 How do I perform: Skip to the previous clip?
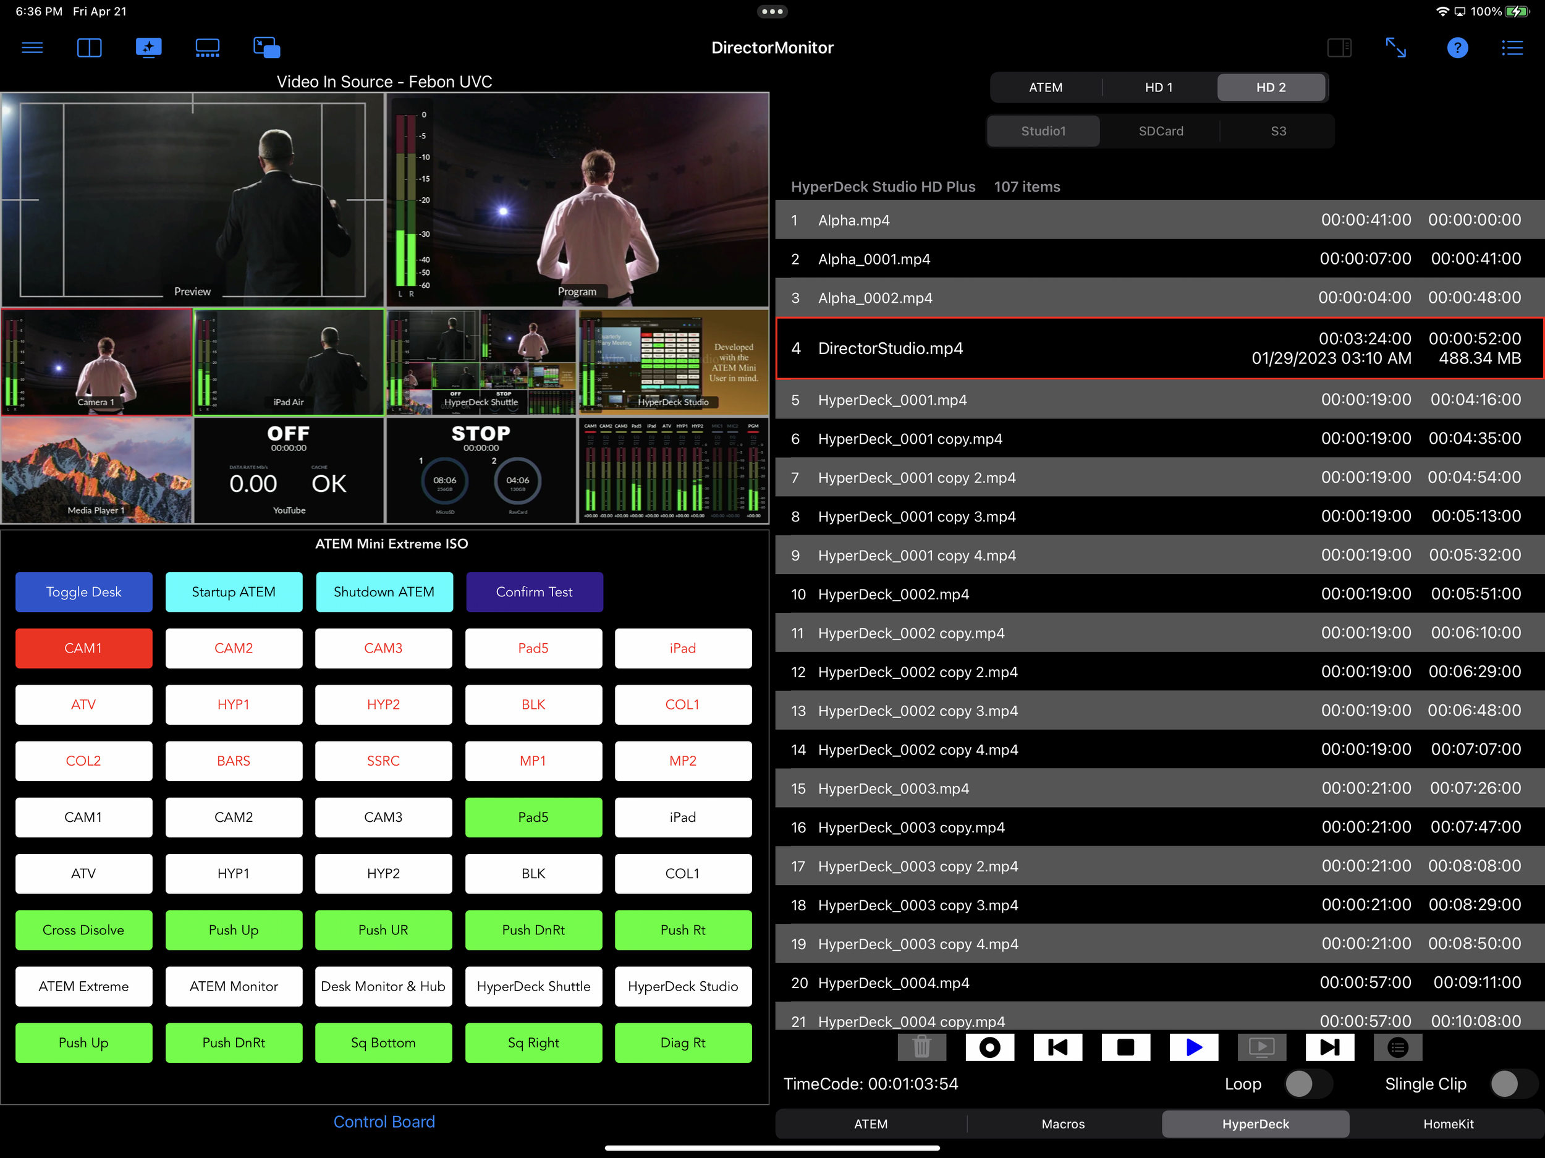point(1057,1047)
